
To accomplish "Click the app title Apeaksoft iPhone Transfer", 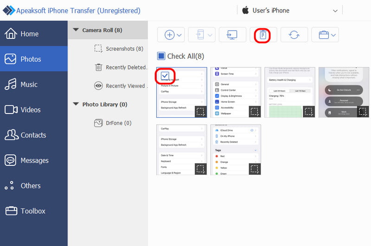I will [78, 11].
